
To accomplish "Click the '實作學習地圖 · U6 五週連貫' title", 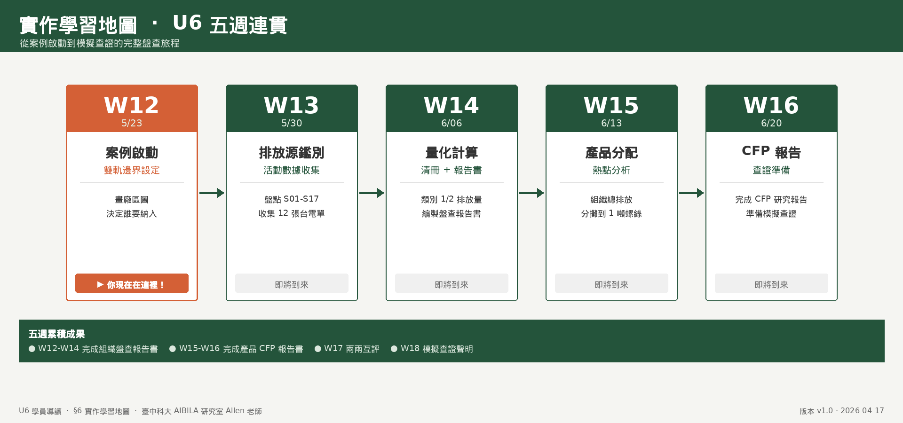I will click(153, 24).
